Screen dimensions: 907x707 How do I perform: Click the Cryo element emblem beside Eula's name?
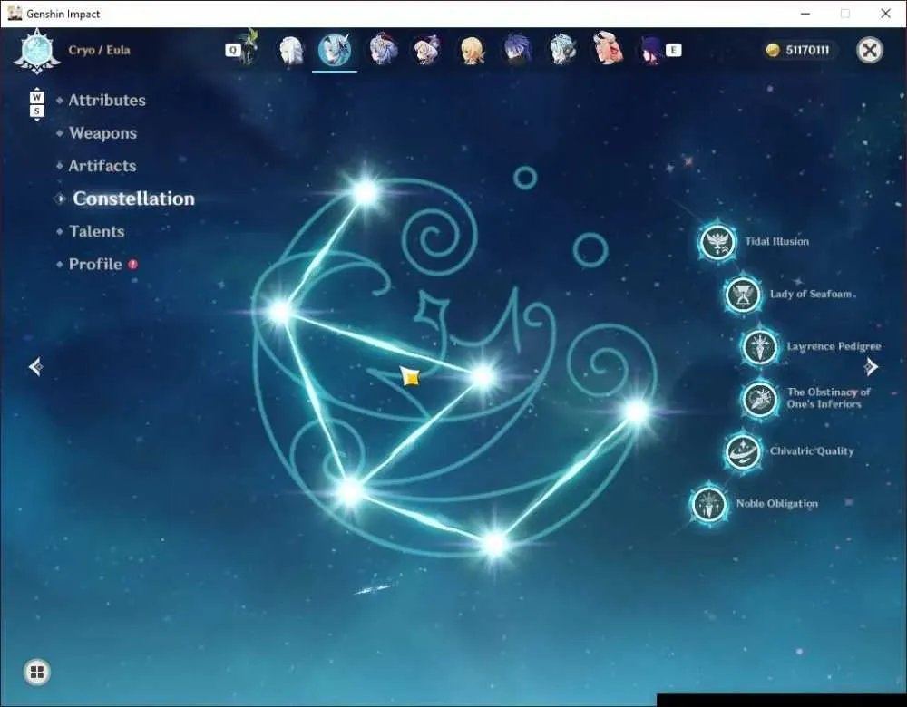point(37,51)
